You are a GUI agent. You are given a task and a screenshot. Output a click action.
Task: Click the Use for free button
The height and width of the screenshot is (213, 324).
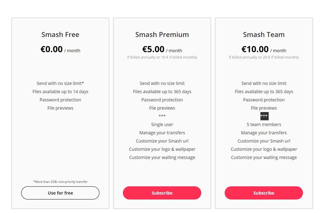(x=60, y=193)
